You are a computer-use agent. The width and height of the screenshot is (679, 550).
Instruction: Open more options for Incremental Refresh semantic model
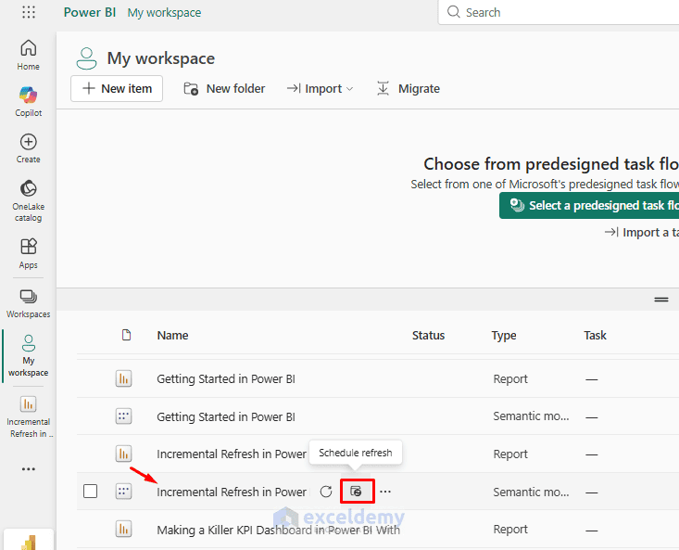point(385,492)
